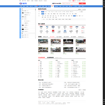Click the brand list scrollbar

click(x=36, y=23)
